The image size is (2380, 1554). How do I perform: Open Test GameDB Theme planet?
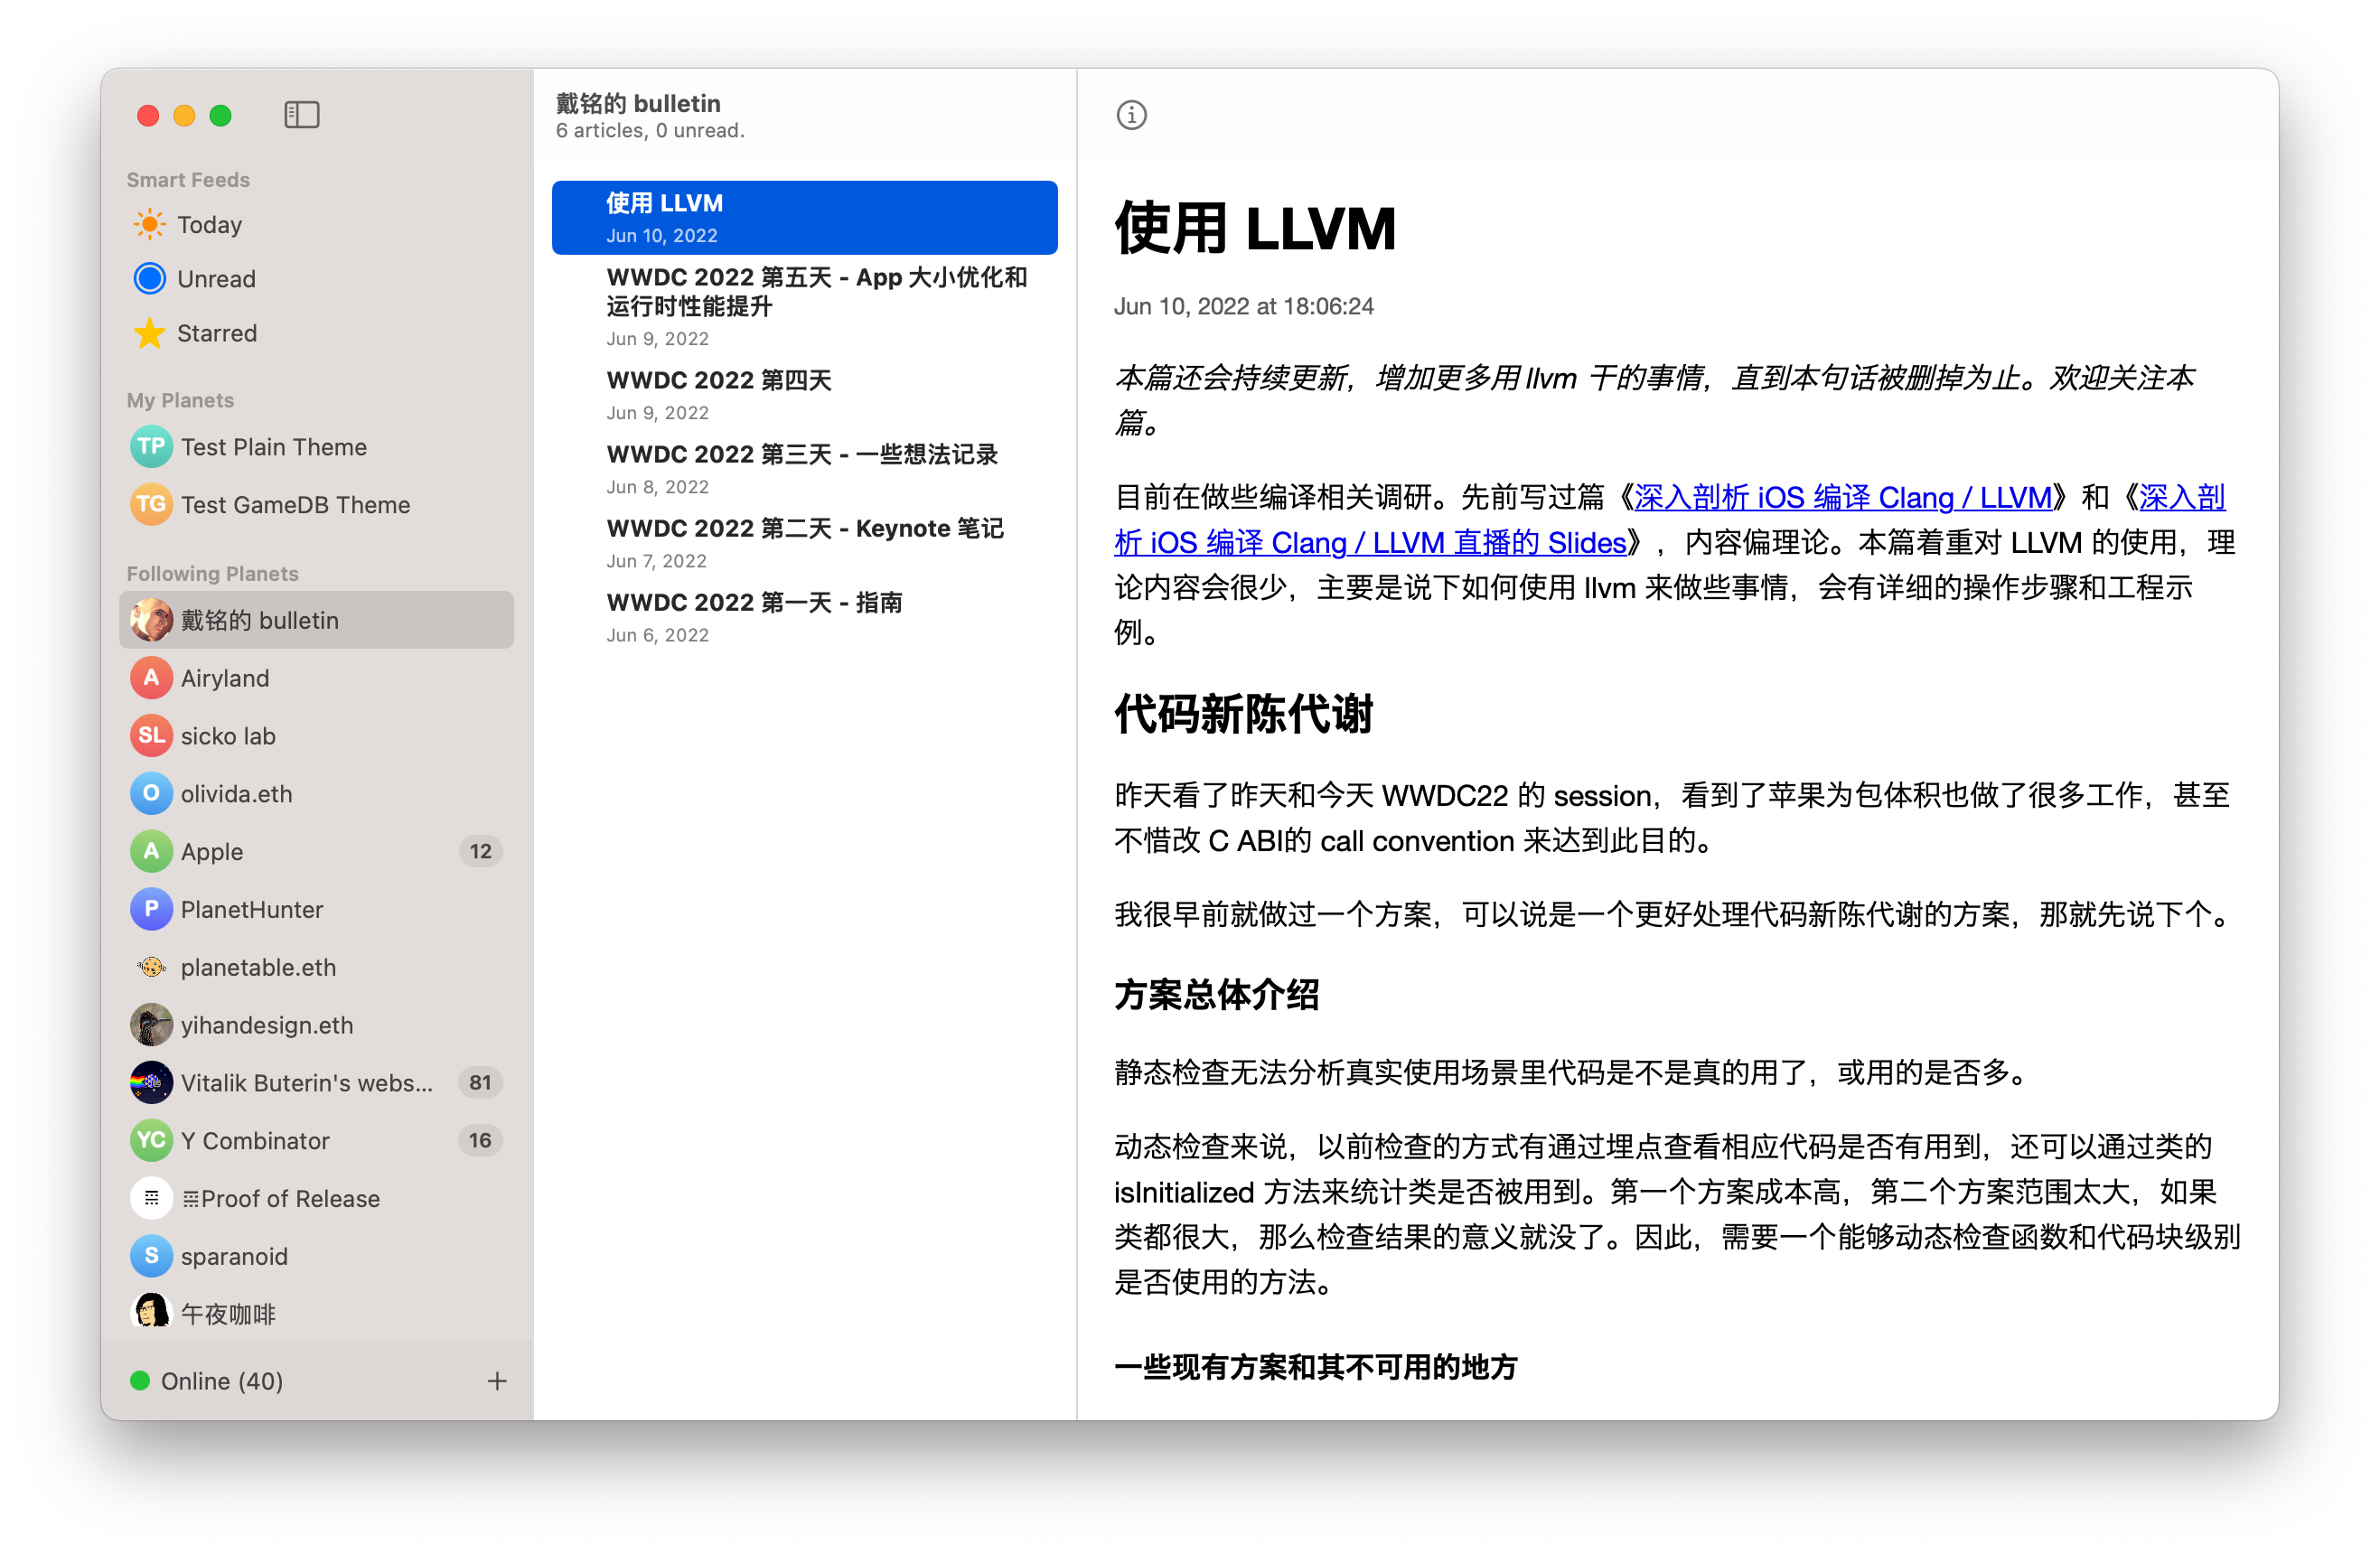pos(295,505)
